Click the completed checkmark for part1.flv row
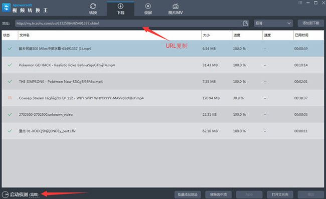326x199 pixels. coord(10,131)
